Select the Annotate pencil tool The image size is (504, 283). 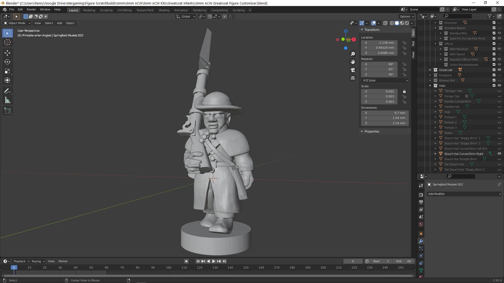[x=7, y=91]
